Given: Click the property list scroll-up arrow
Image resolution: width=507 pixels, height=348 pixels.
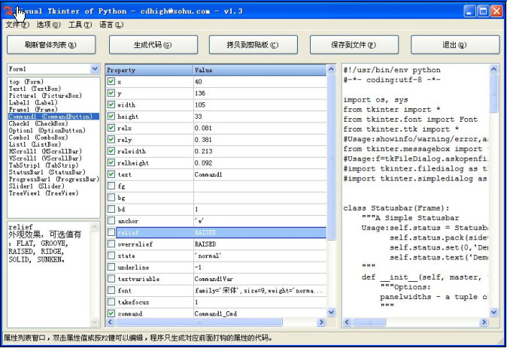Looking at the screenshot, I should pyautogui.click(x=332, y=70).
